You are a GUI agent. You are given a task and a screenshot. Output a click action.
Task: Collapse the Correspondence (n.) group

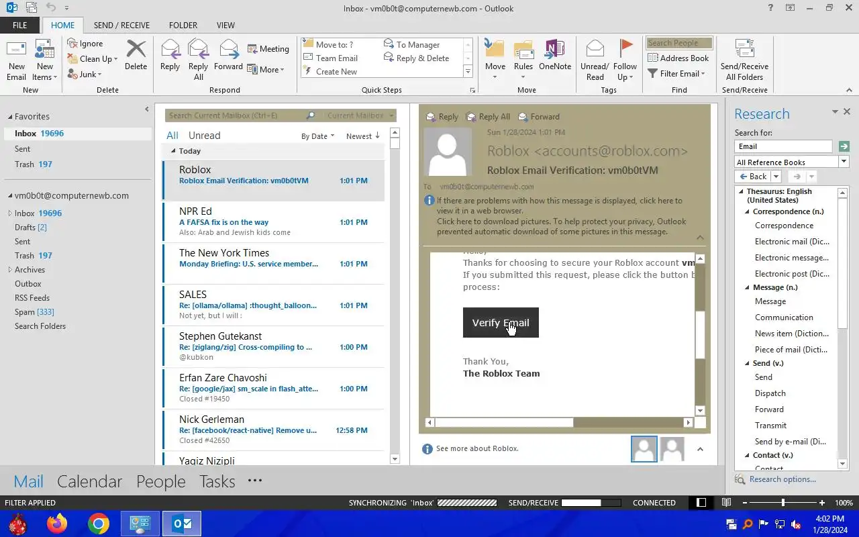click(x=747, y=211)
